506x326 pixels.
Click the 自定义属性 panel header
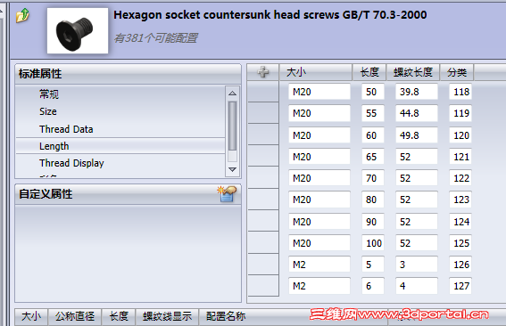click(x=128, y=194)
